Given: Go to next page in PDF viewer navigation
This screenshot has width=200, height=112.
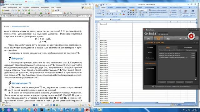Looking at the screenshot, I should [x=51, y=105].
